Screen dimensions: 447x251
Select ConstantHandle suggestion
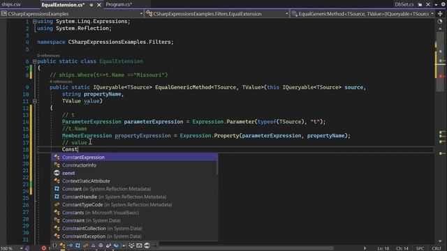tap(134, 197)
